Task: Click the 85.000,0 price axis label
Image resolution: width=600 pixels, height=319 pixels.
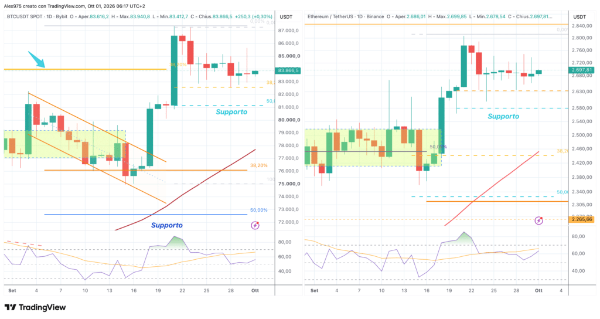Action: (x=289, y=56)
